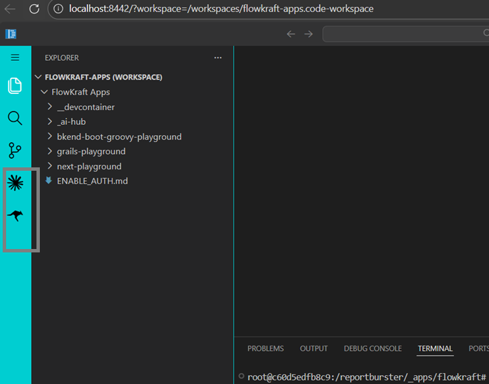
Task: Open the kangaroo extension icon
Action: click(16, 215)
